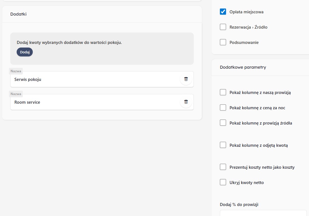Click Nazwa label above Serwis pokoju
This screenshot has height=216, width=309.
(x=16, y=71)
